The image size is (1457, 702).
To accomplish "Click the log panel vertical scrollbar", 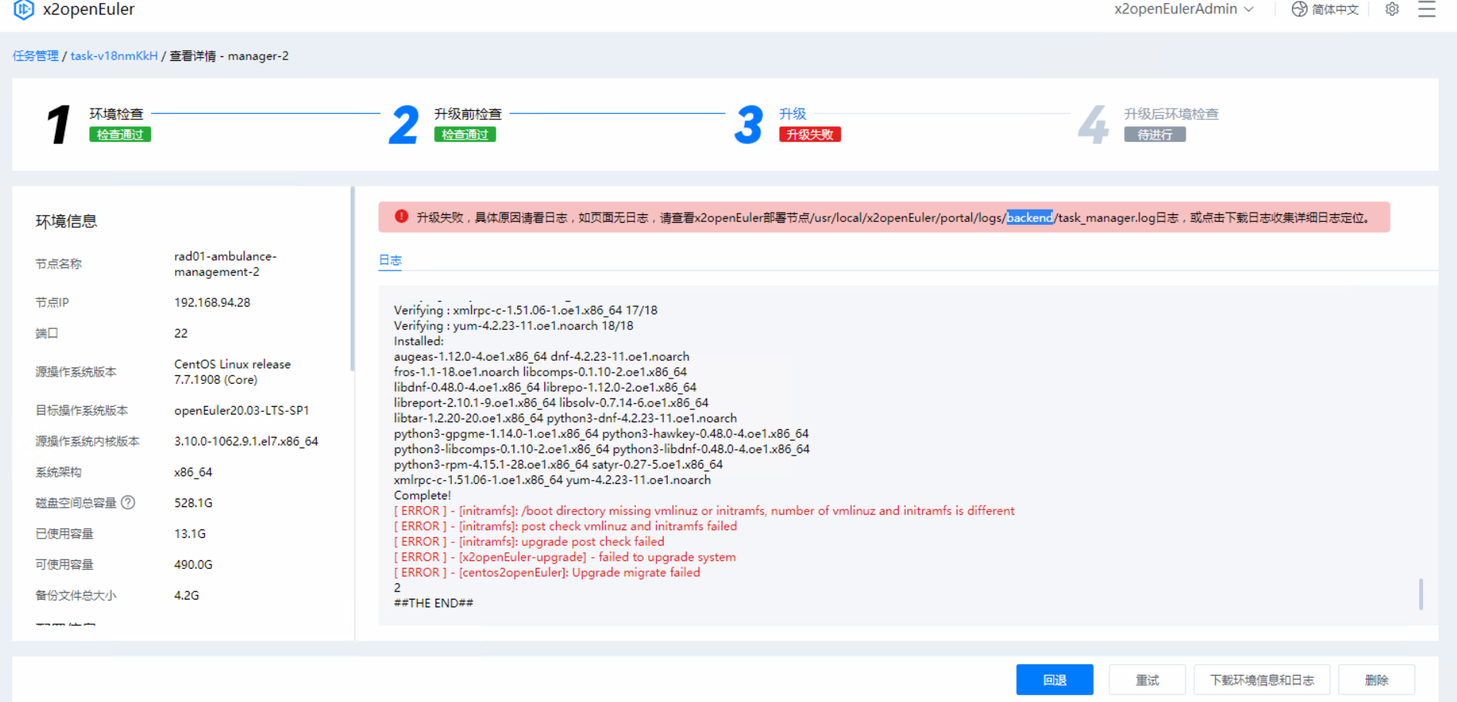I will [x=1421, y=594].
